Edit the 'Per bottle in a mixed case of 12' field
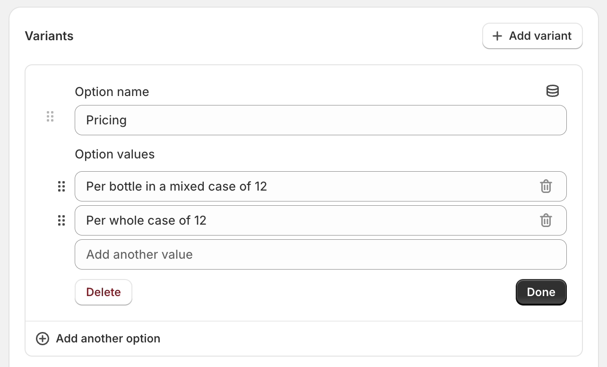 [x=321, y=186]
